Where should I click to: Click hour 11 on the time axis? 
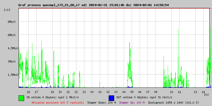click(179, 92)
